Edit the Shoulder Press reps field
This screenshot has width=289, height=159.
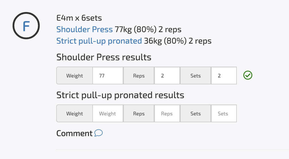(x=167, y=76)
